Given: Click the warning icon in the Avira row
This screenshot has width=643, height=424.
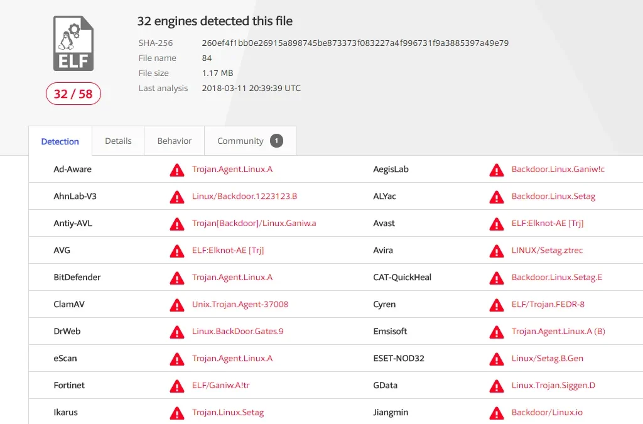Looking at the screenshot, I should click(497, 251).
